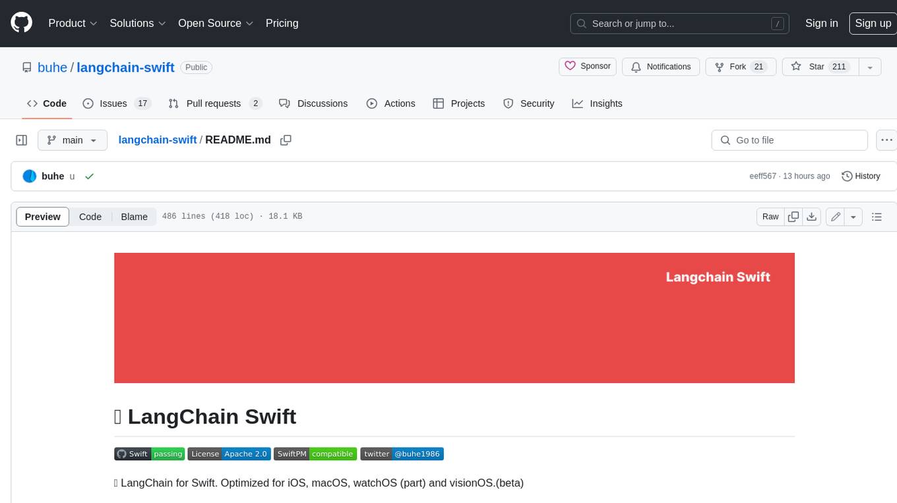Switch to the Issues tab
The width and height of the screenshot is (897, 503).
click(117, 103)
